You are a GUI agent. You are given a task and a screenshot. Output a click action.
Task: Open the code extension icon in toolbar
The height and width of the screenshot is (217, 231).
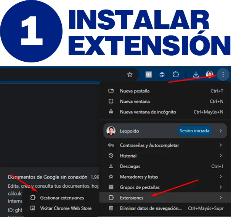(149, 75)
